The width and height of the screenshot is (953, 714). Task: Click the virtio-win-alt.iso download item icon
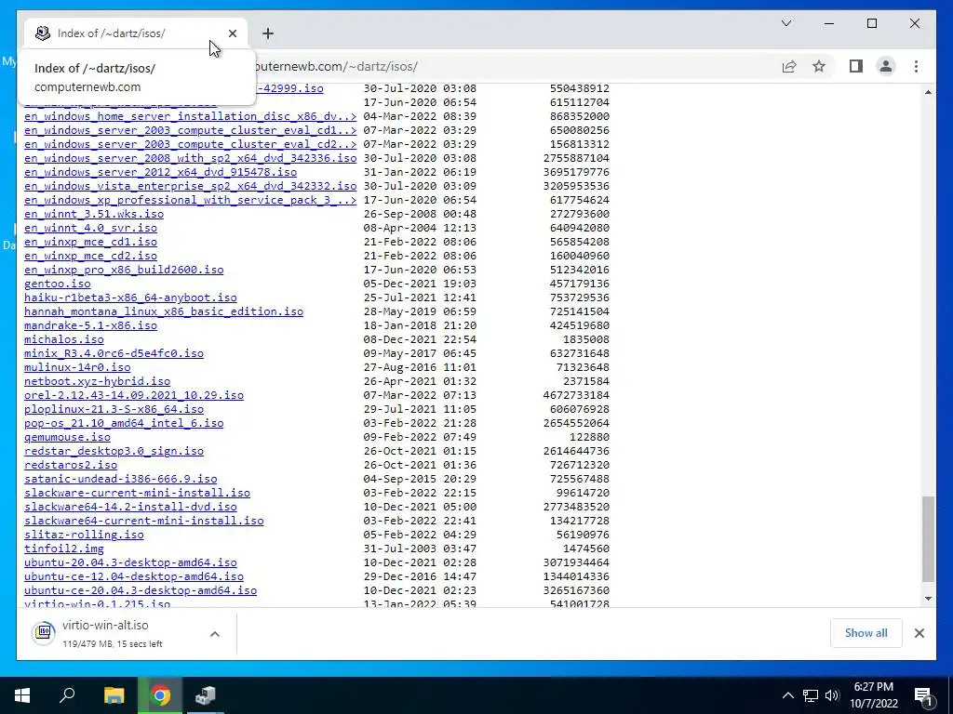point(44,632)
